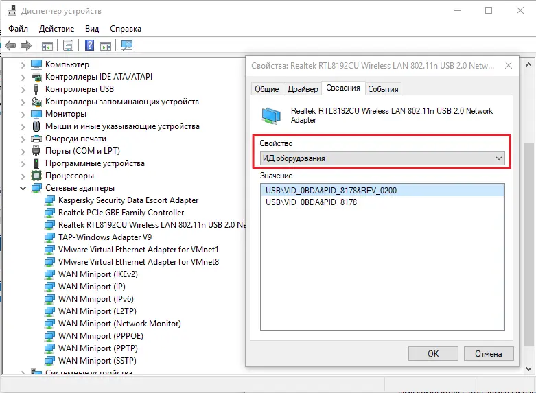Open the Свойство dropdown showing ИД оборудования

(x=382, y=158)
